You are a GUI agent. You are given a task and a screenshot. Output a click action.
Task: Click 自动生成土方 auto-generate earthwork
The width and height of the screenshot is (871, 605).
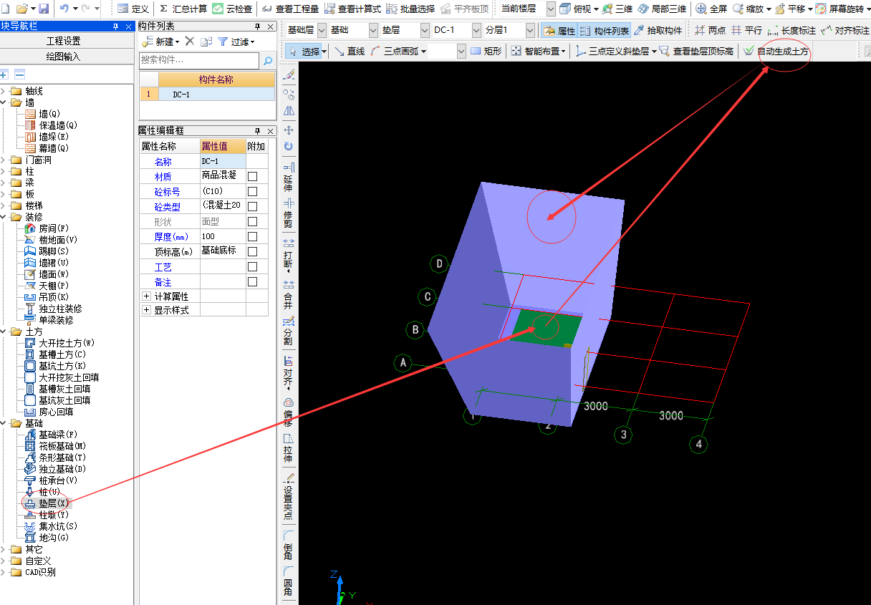[776, 51]
